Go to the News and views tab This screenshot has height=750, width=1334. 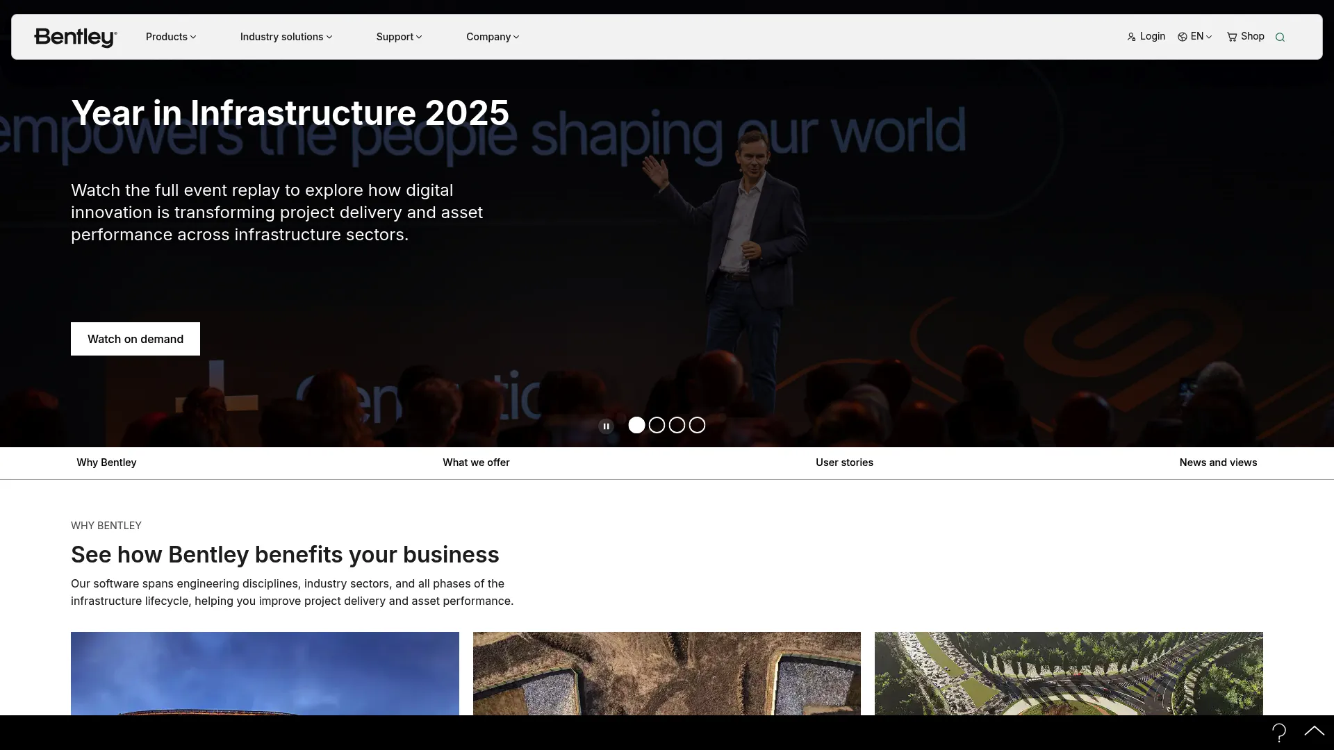click(1218, 462)
